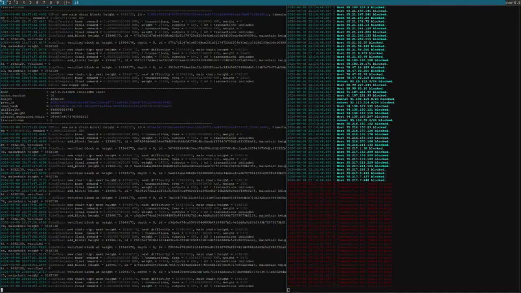Click the 'transactions = 1' row

click(x=26, y=120)
